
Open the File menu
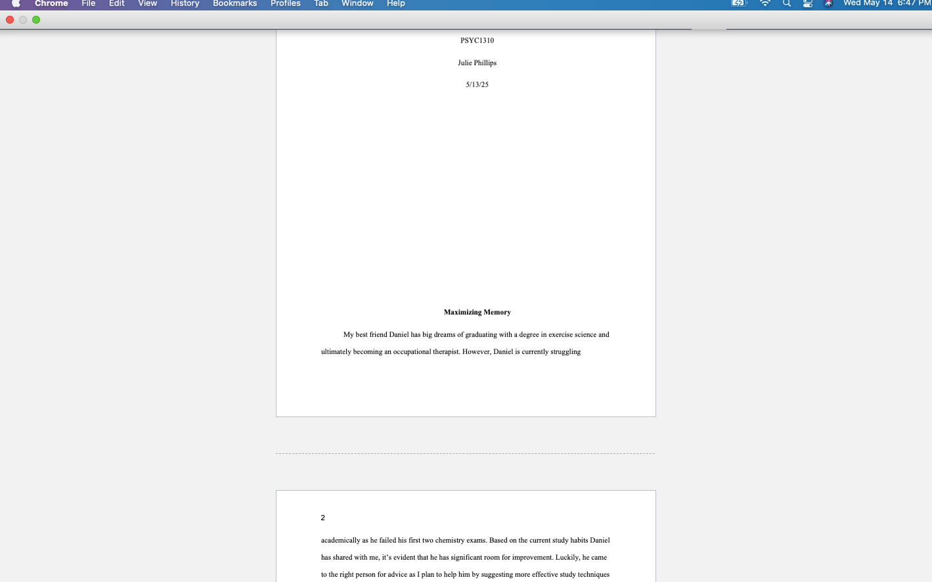(89, 3)
